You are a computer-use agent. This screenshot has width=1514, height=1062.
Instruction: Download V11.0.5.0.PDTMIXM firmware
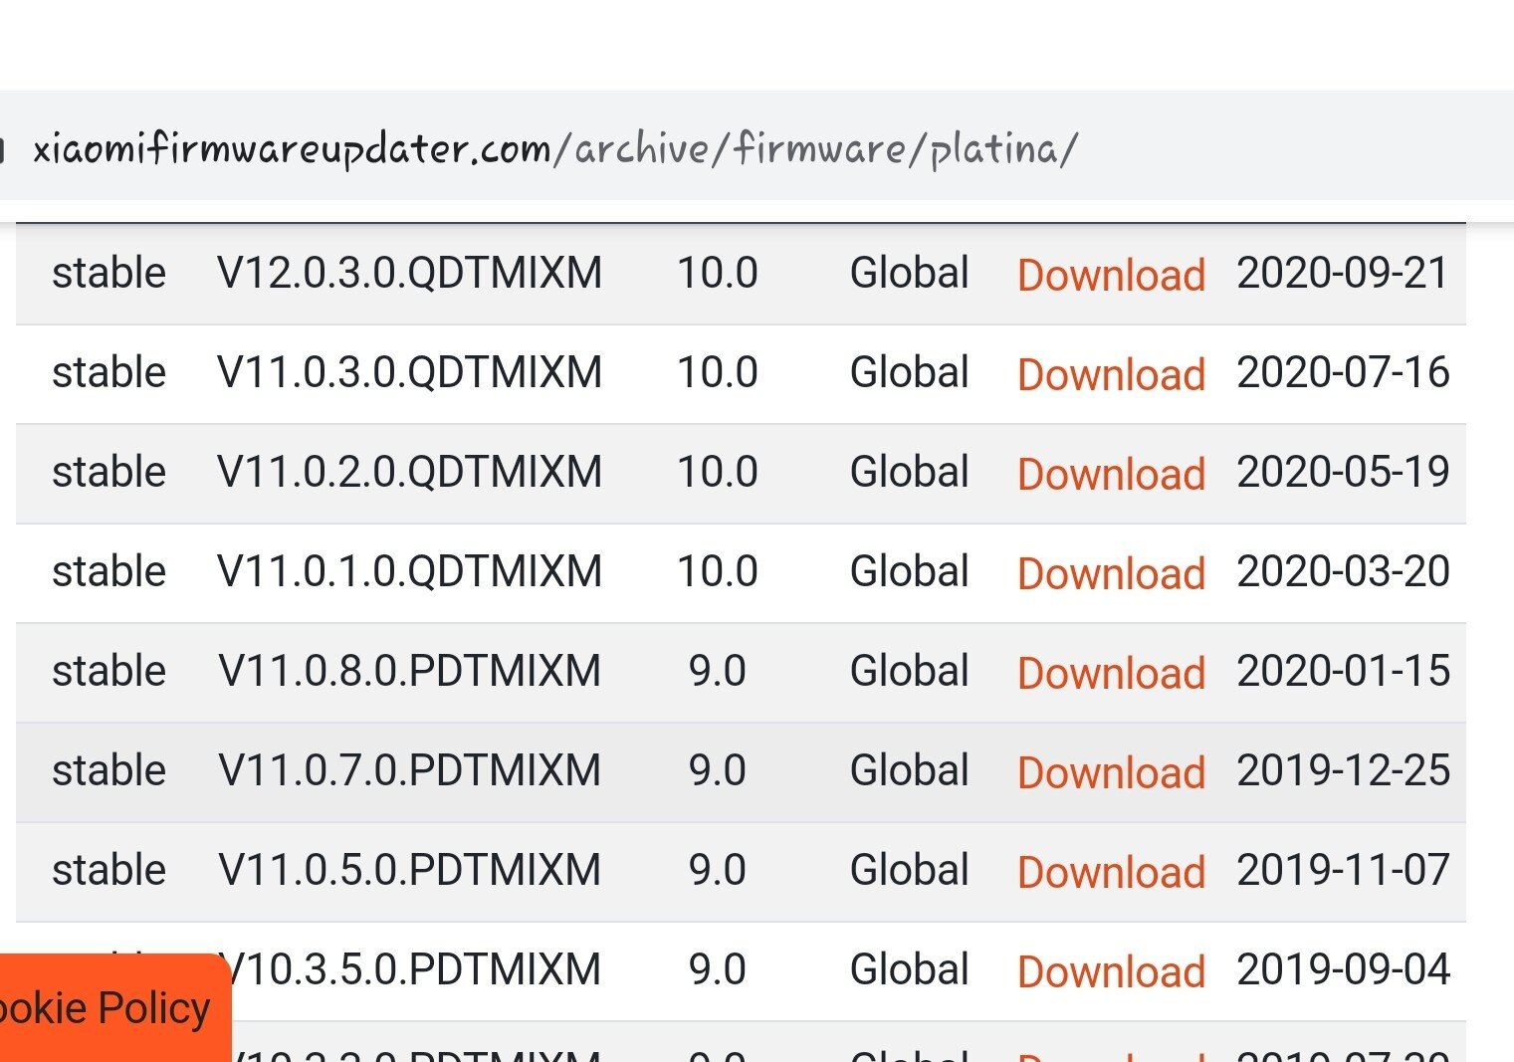(x=1111, y=872)
